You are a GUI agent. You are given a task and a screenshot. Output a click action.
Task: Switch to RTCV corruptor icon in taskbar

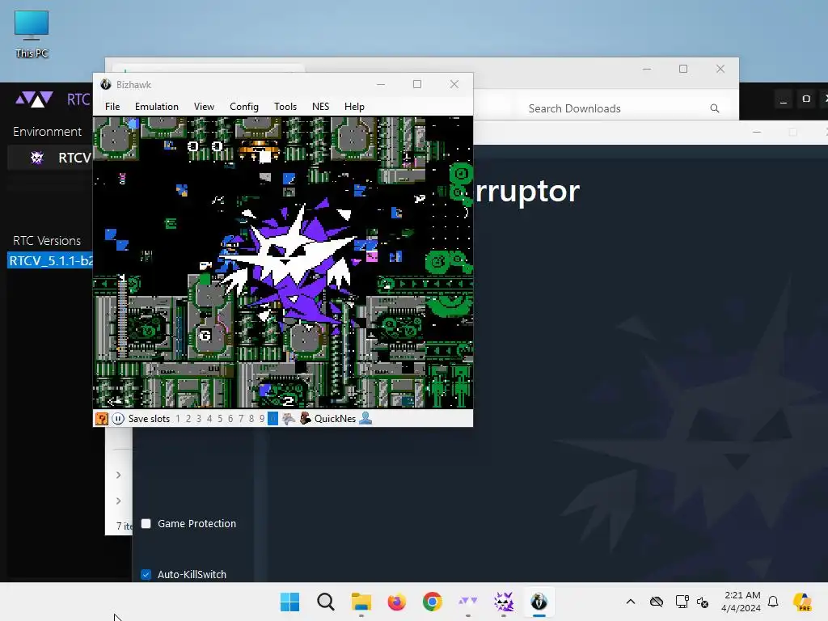[x=503, y=602]
